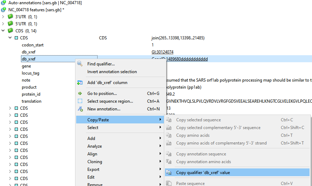Open the GI:30124074 link
The height and width of the screenshot is (186, 312).
(x=162, y=52)
